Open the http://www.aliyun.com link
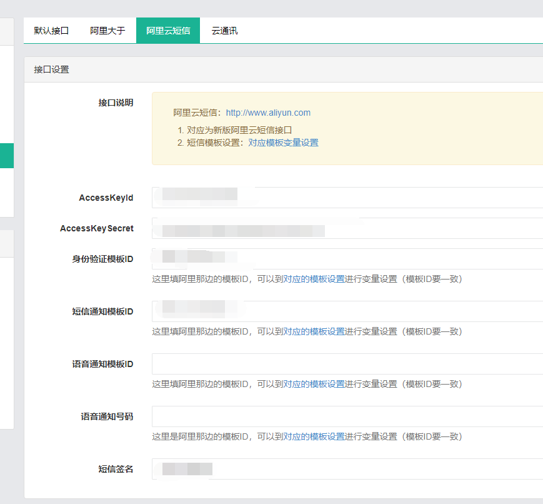This screenshot has width=543, height=504. point(268,113)
